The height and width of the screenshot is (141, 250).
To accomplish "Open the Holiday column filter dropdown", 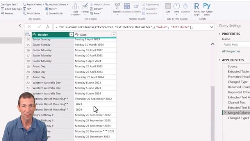I will coord(71,34).
